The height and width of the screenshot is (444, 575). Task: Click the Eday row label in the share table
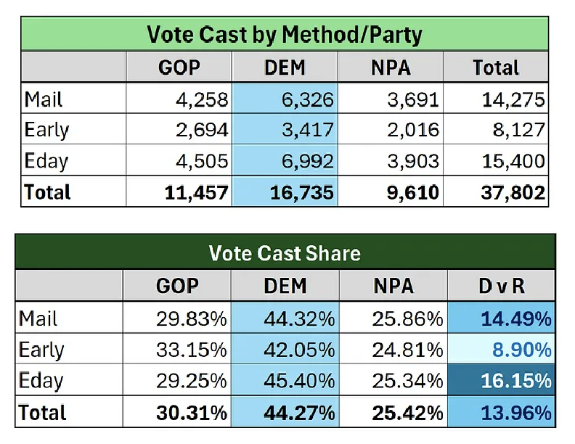click(x=42, y=381)
